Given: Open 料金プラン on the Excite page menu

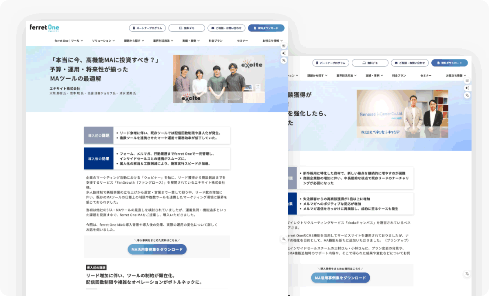Looking at the screenshot, I should pos(215,40).
